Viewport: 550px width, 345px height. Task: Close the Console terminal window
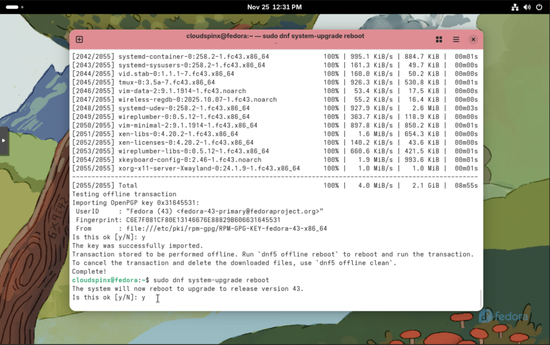point(473,39)
